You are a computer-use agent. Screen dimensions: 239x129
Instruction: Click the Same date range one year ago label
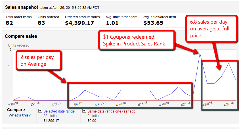(x=111, y=111)
